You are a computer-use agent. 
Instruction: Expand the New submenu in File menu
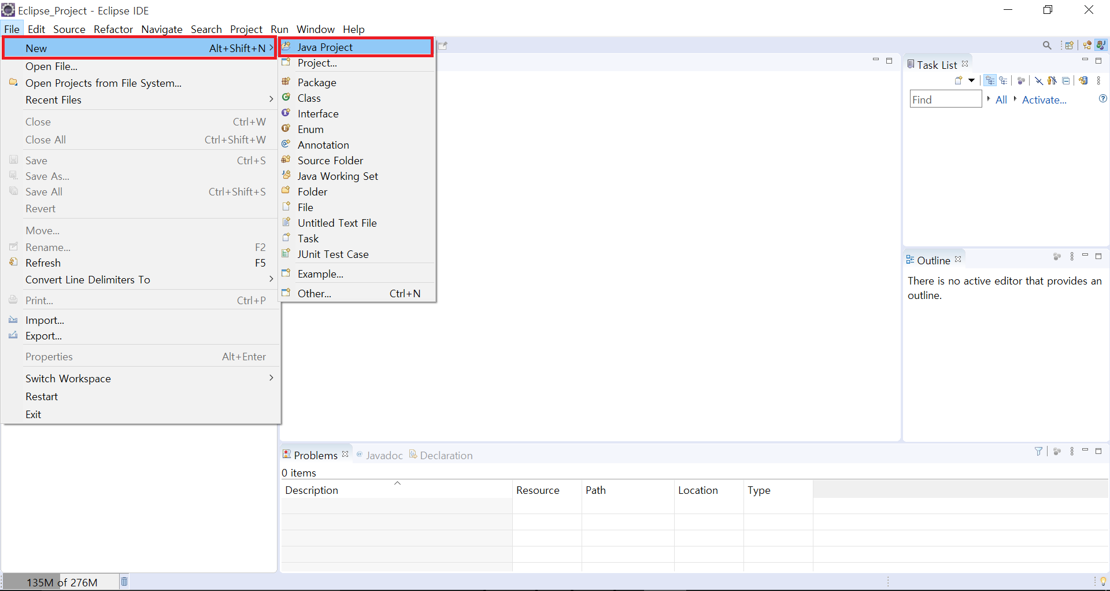pos(139,48)
